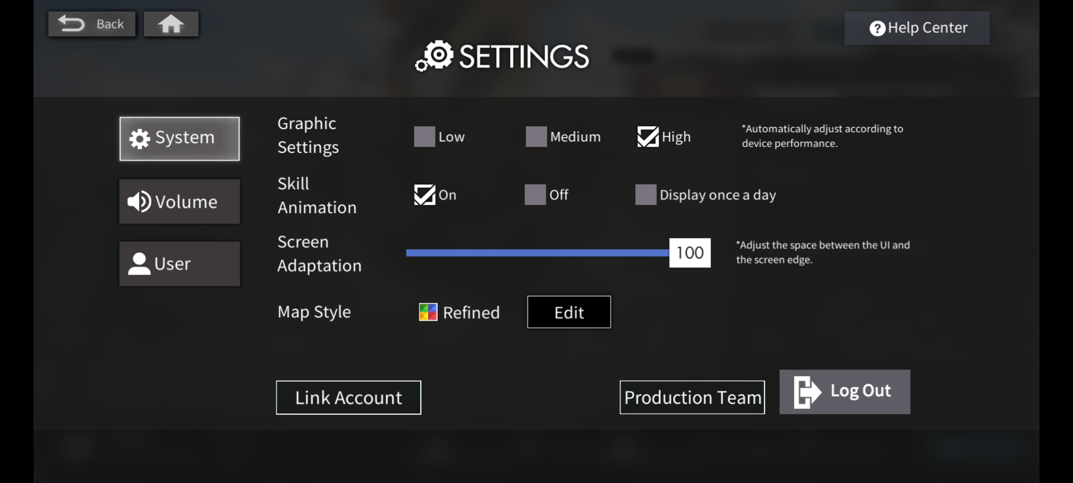Enable the High graphic settings checkbox
The height and width of the screenshot is (483, 1073).
(646, 136)
